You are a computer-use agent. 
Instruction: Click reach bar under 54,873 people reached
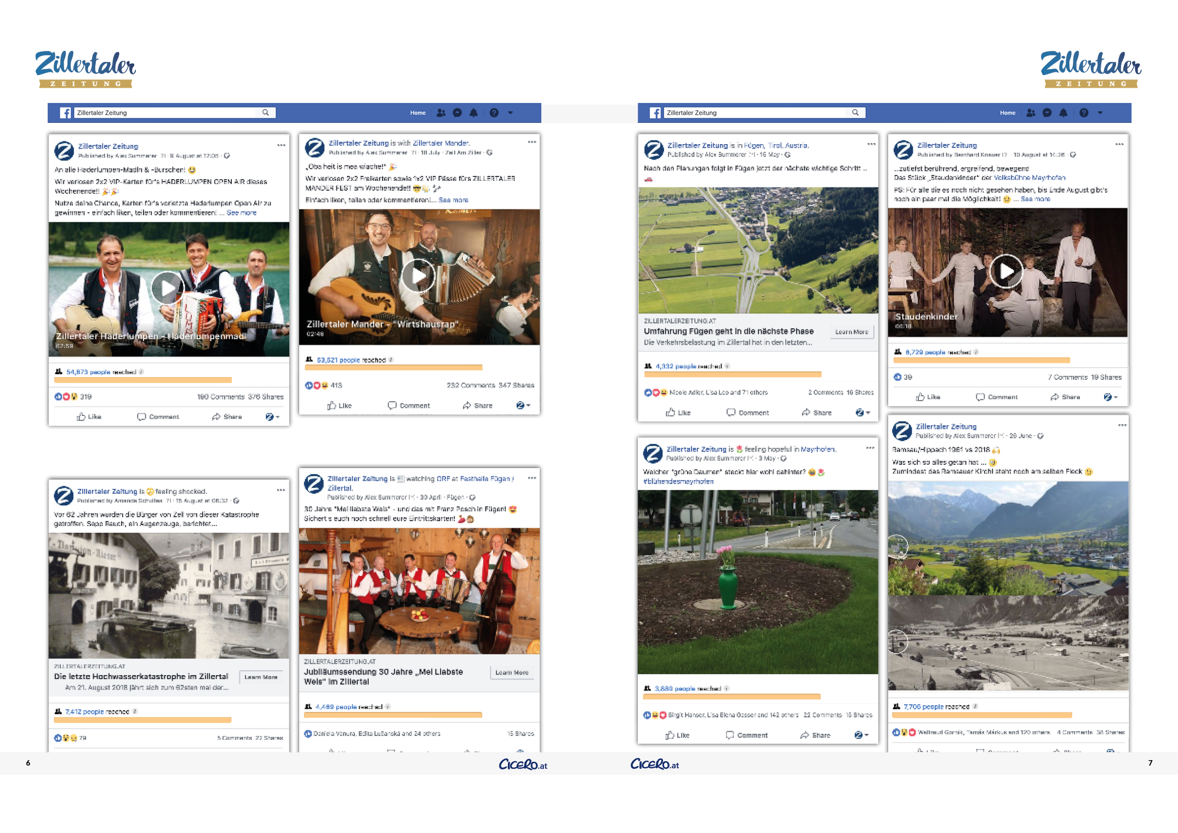144,380
